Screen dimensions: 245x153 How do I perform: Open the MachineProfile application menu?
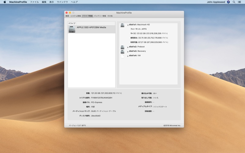pos(18,2)
